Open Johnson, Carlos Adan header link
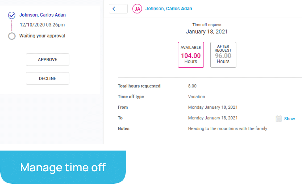This screenshot has width=308, height=184. tap(169, 9)
